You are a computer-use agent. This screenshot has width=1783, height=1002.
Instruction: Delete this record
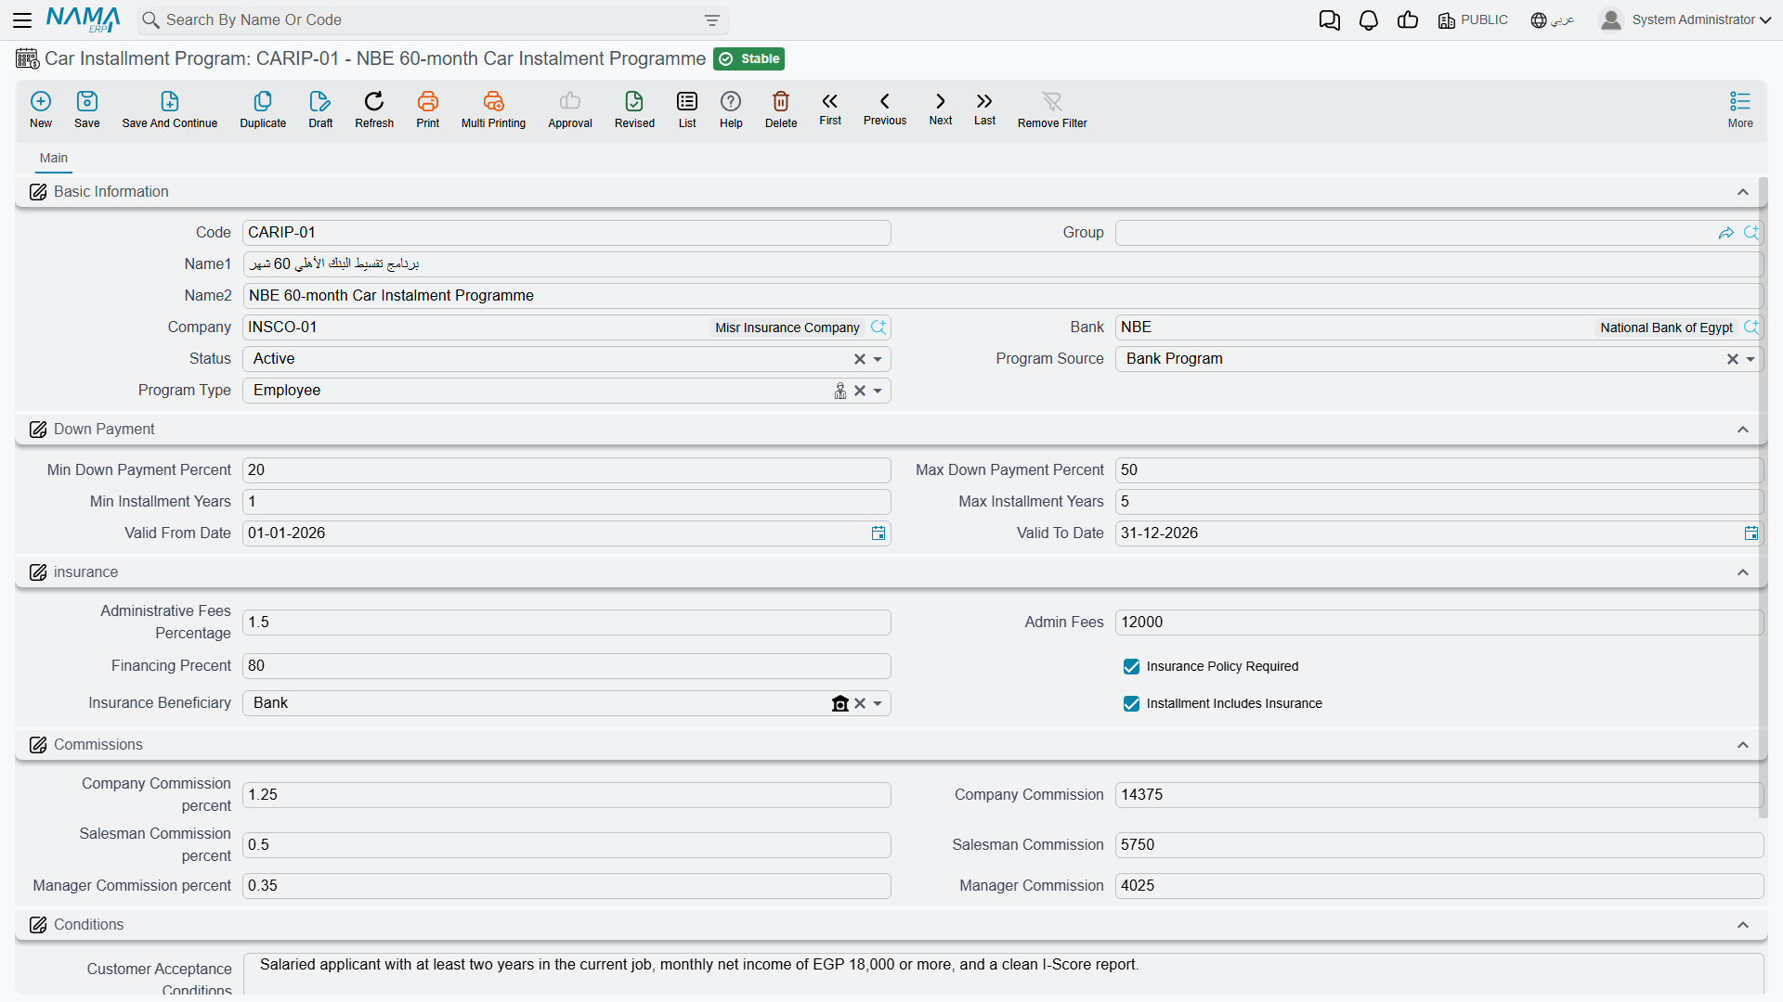(781, 109)
